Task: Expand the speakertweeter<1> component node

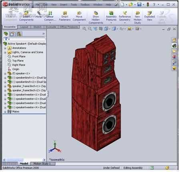Action: 5,95
